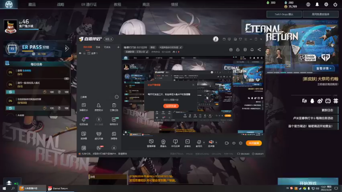Open the gift box icon in the stream header
This screenshot has height=192, width=342.
click(x=231, y=49)
